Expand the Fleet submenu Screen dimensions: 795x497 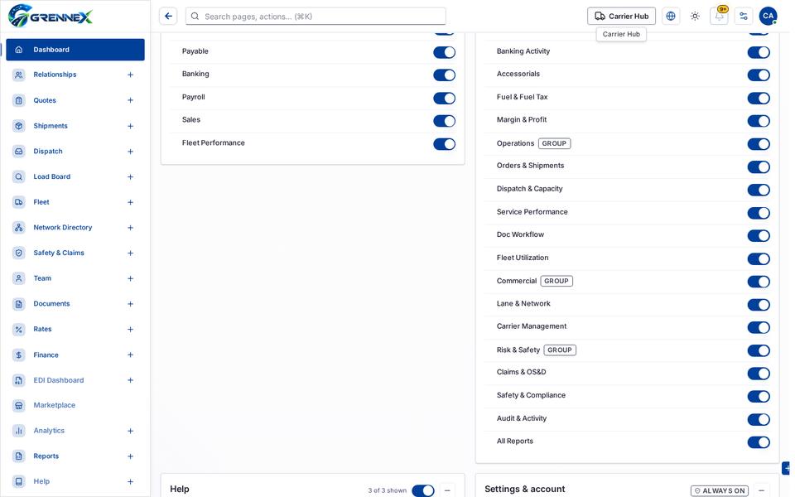130,202
